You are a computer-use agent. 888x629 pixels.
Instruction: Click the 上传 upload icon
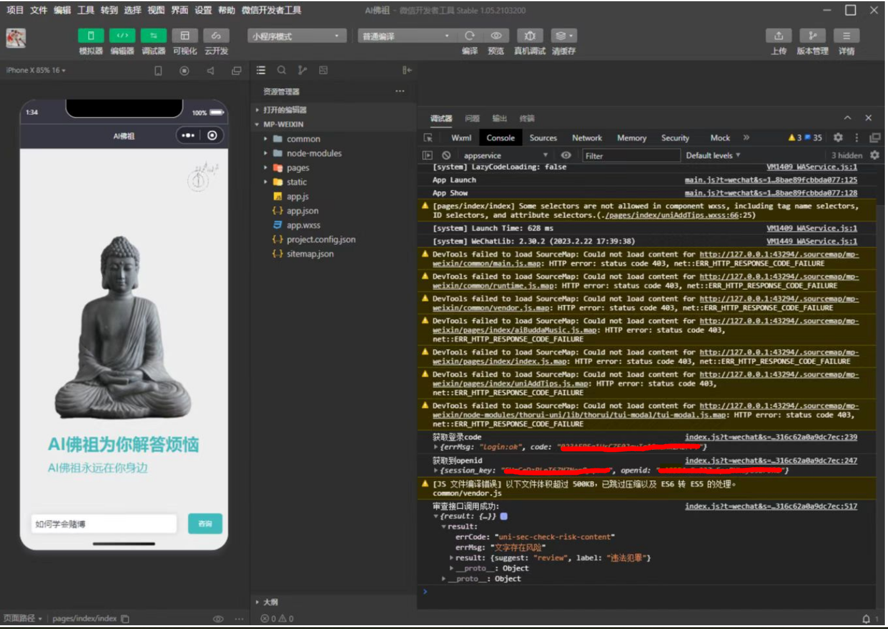(779, 36)
